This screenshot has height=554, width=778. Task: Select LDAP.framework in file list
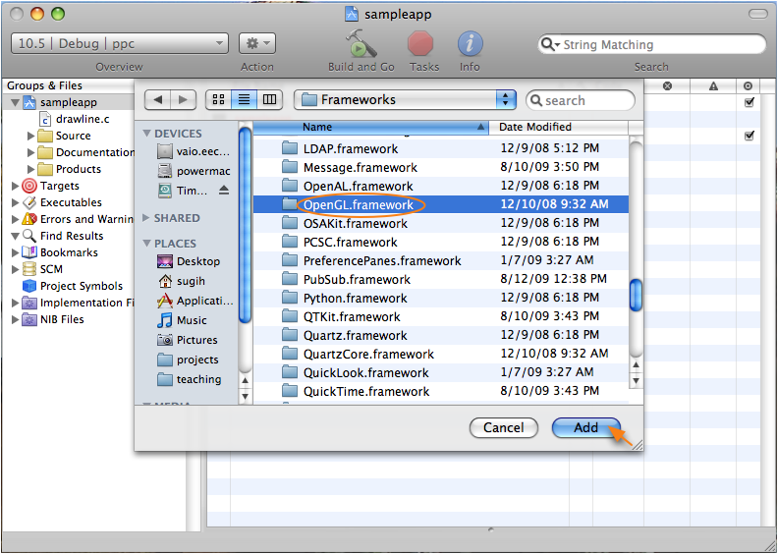point(441,148)
